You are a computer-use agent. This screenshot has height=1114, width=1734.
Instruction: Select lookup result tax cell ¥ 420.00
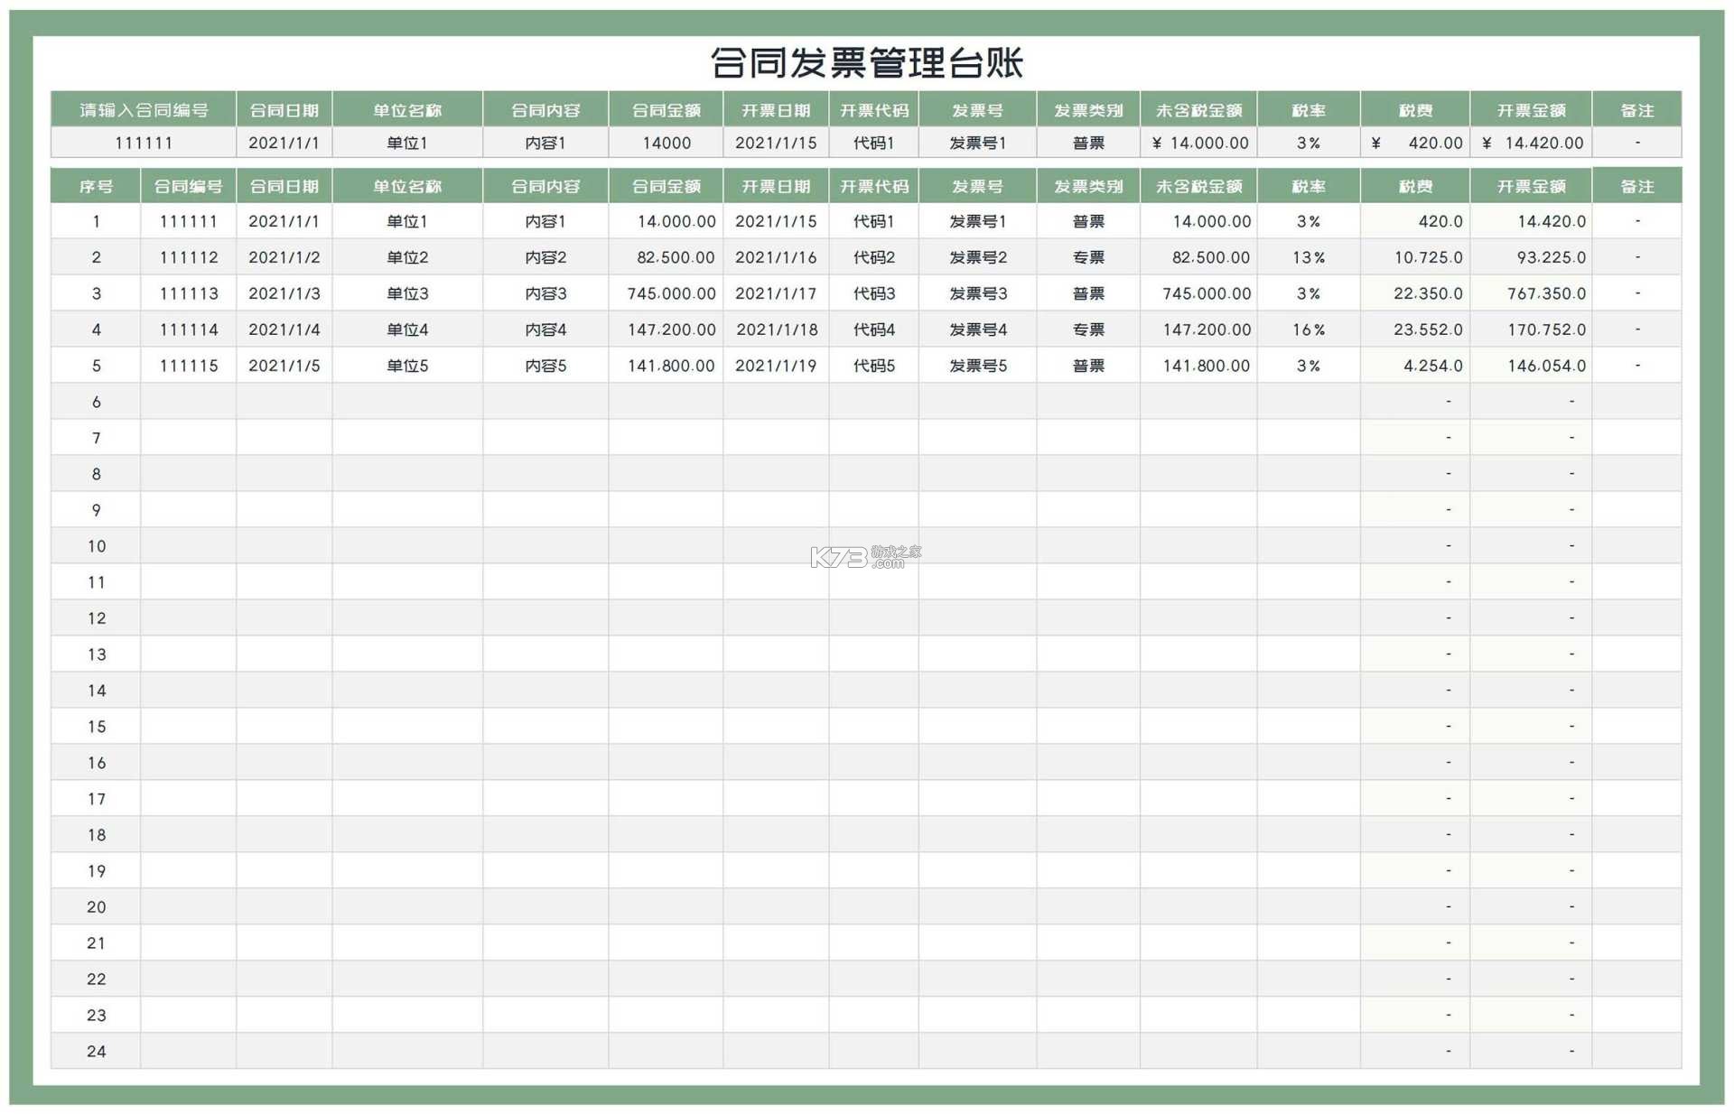coord(1415,143)
